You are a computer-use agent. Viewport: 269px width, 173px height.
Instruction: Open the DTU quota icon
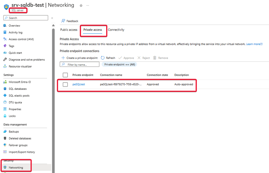[x=5, y=102]
